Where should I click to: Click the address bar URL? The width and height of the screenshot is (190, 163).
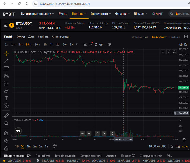pyautogui.click(x=65, y=4)
